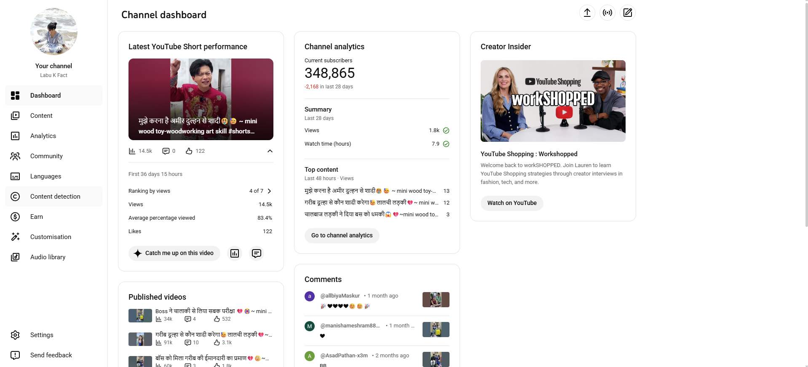Click the video thumbnail beside @allbiyaMaskur comment
808x367 pixels.
pyautogui.click(x=436, y=300)
